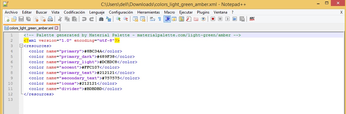Open Find with the binoculars icon
The image size is (346, 114).
(101, 19)
